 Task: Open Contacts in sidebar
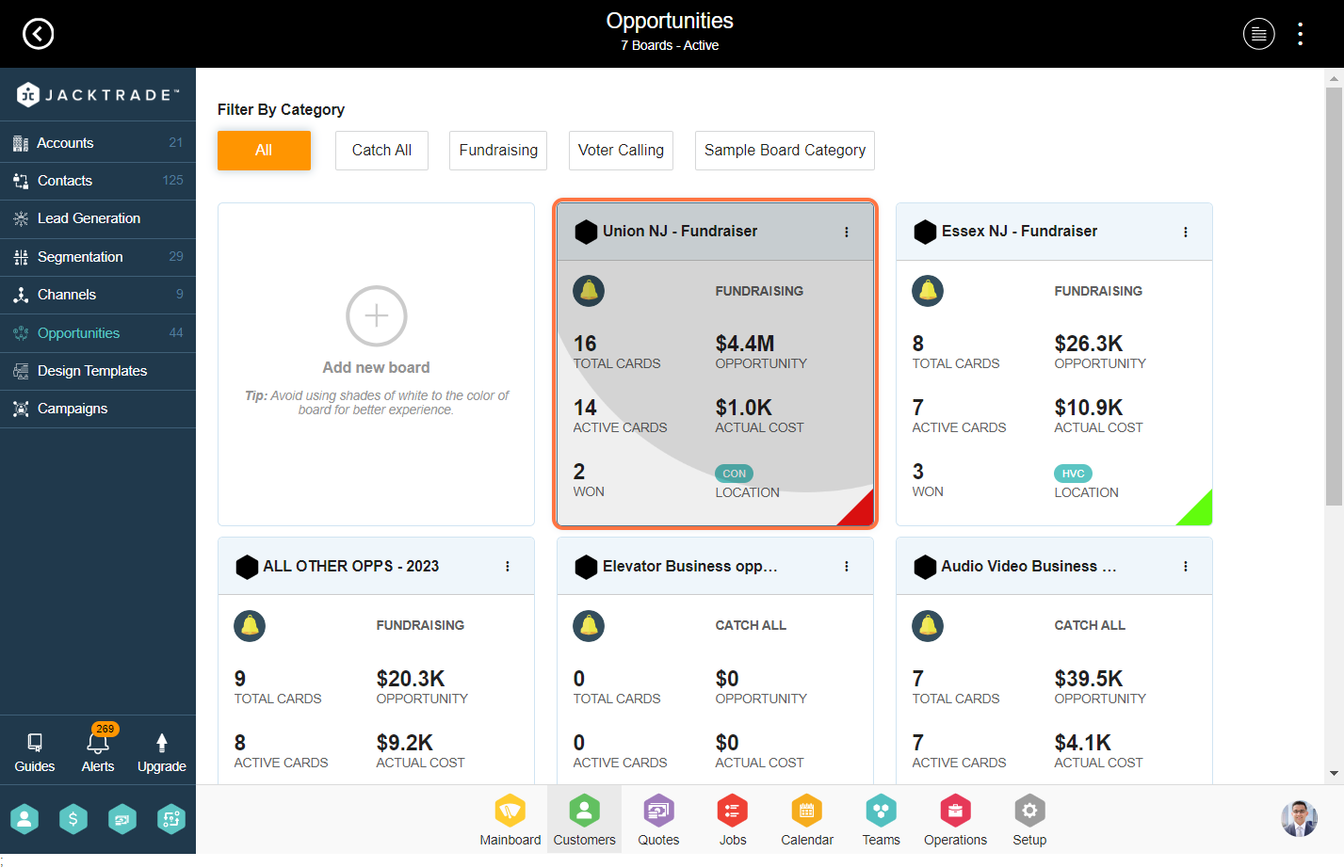[x=98, y=181]
